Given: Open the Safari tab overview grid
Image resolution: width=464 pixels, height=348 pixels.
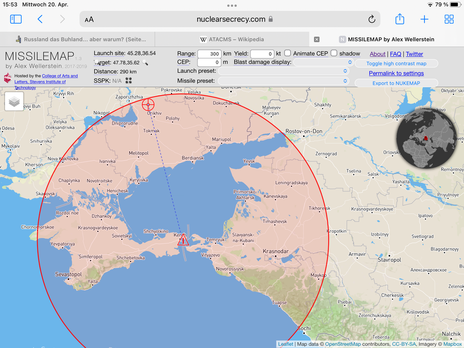Looking at the screenshot, I should [449, 19].
